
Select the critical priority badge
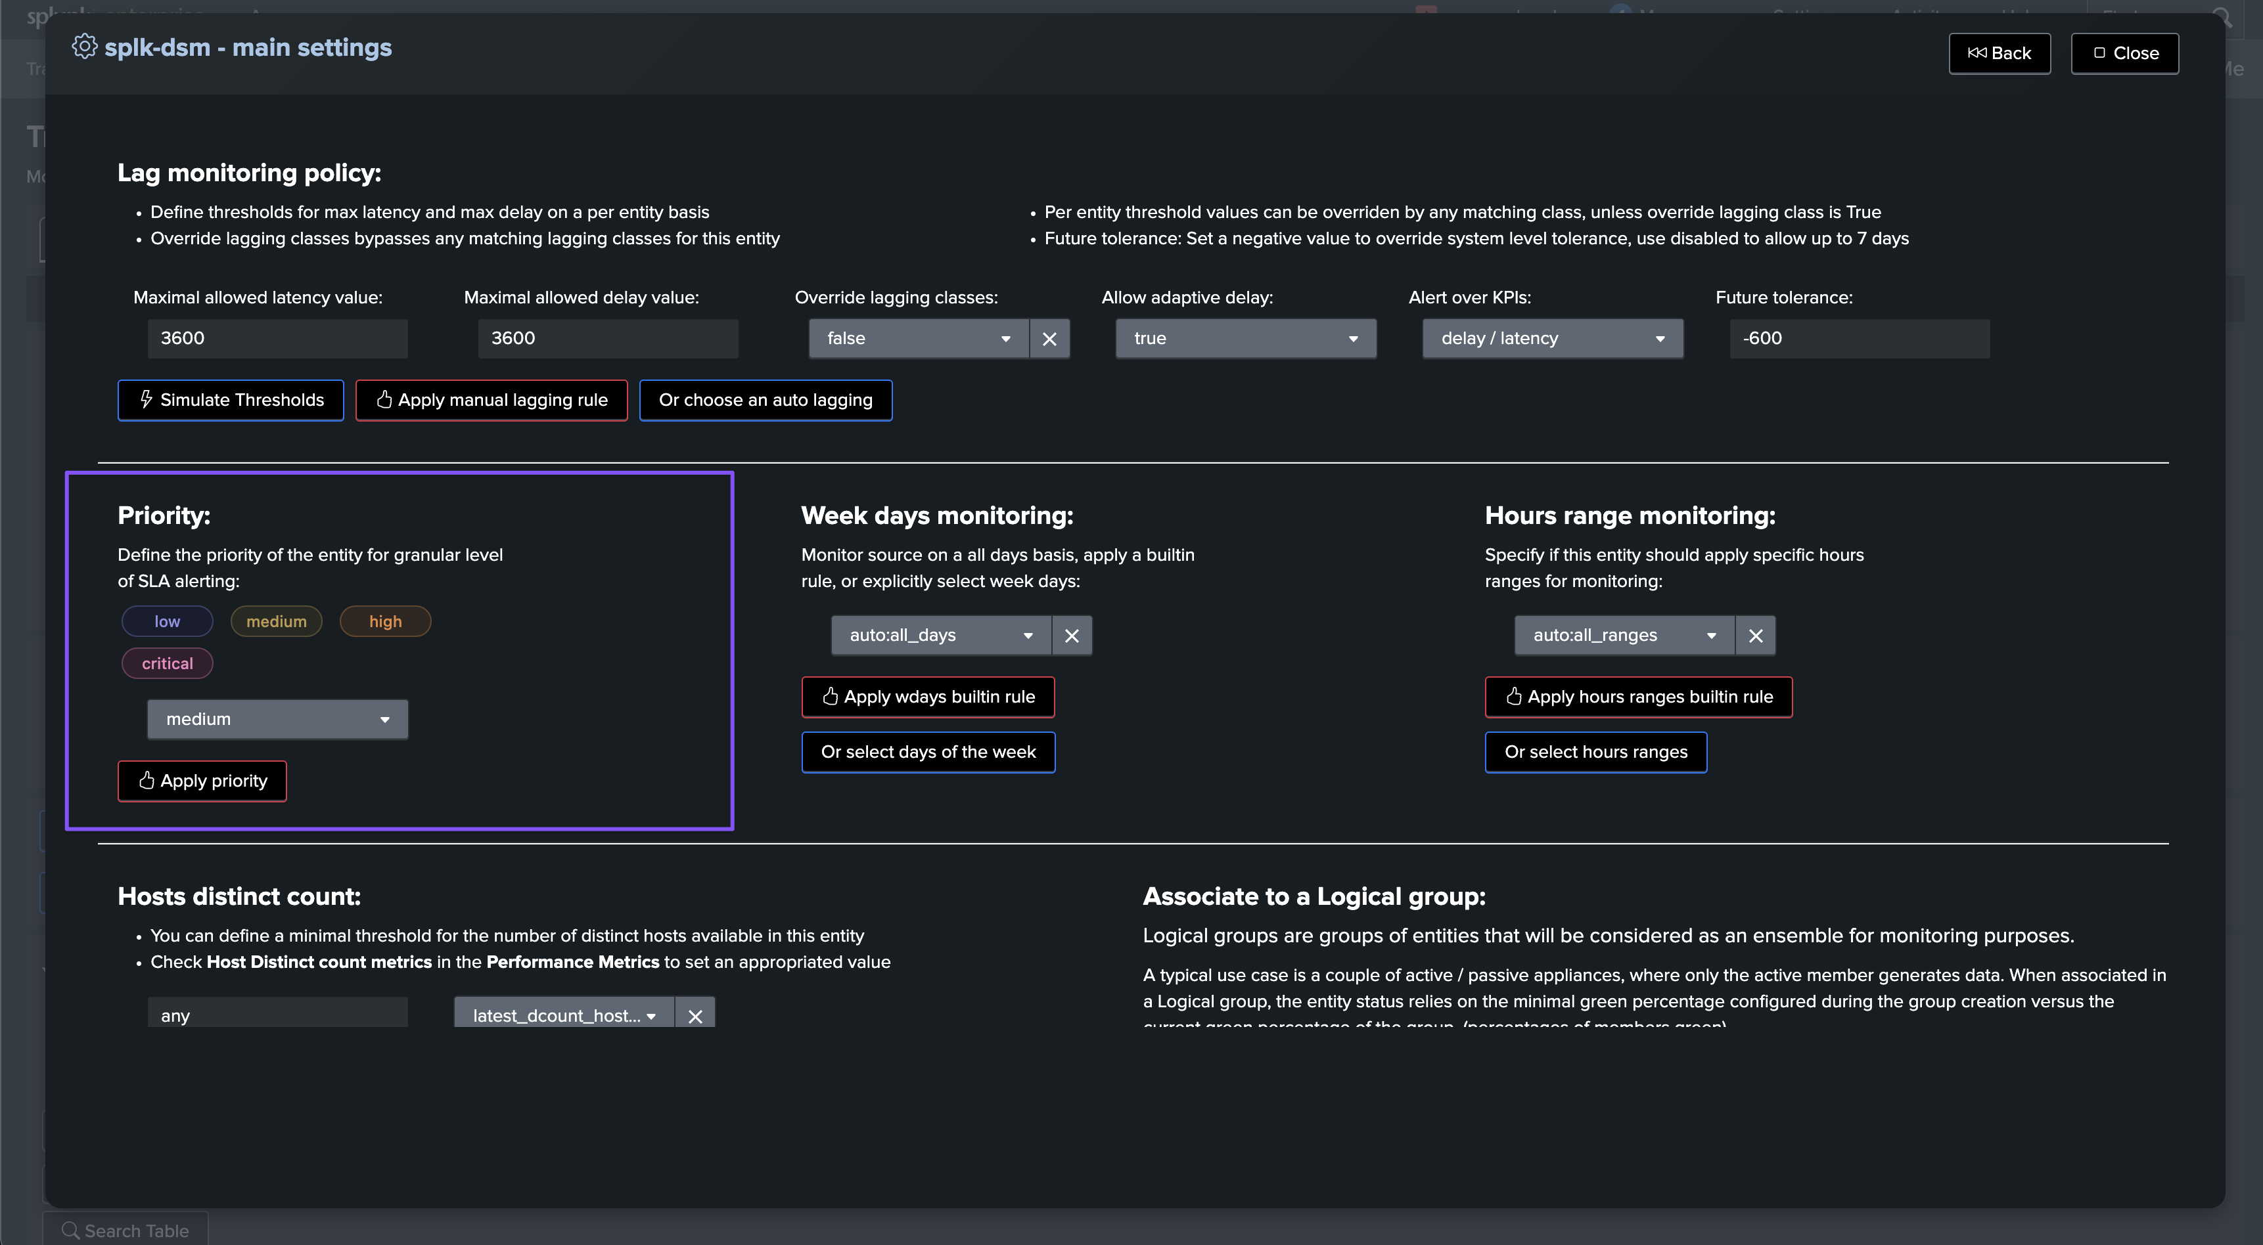coord(167,664)
